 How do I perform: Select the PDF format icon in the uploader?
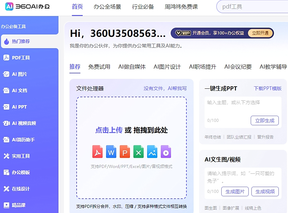(x=97, y=152)
